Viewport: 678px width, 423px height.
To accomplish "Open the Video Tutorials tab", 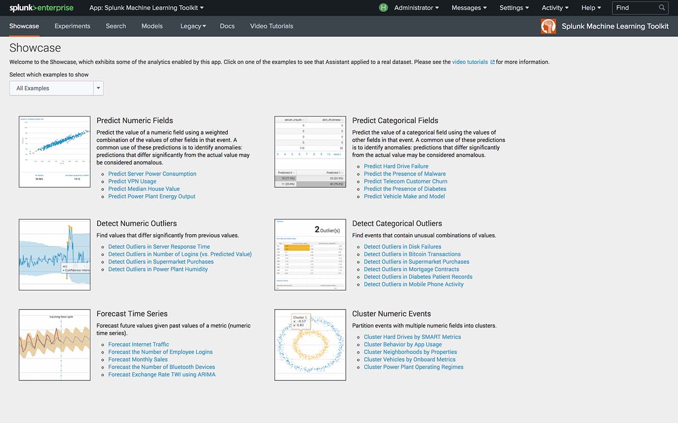I will click(271, 26).
